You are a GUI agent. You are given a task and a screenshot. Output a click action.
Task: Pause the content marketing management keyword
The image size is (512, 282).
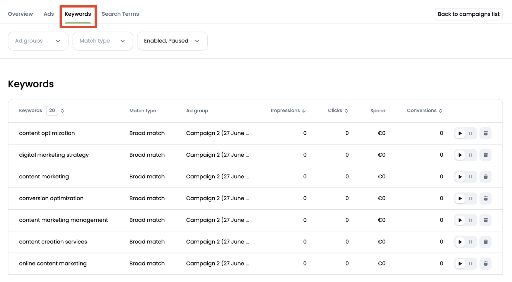(470, 220)
